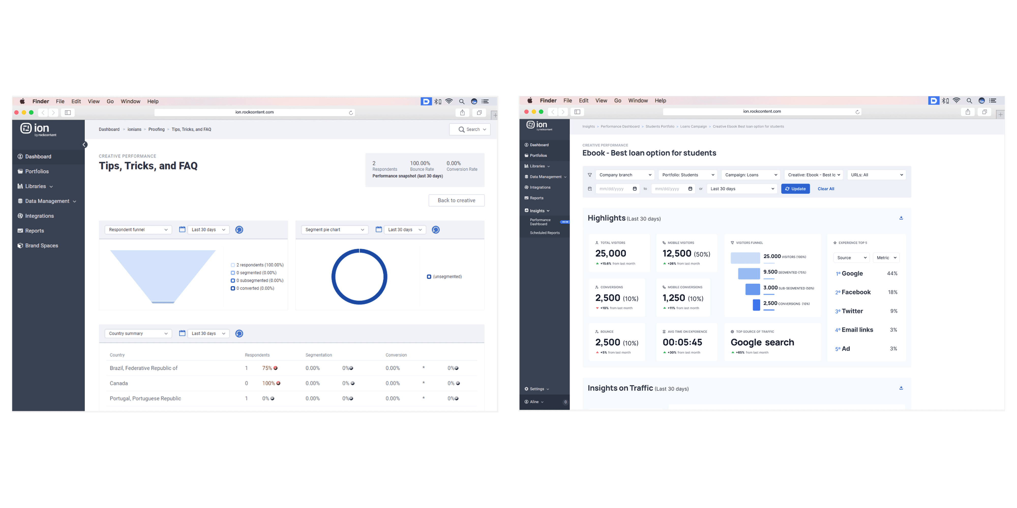The image size is (1017, 508).
Task: Click the red 100% bounce indicator for Canada
Action: point(278,383)
